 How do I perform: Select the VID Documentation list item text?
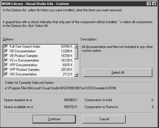coord(23,74)
